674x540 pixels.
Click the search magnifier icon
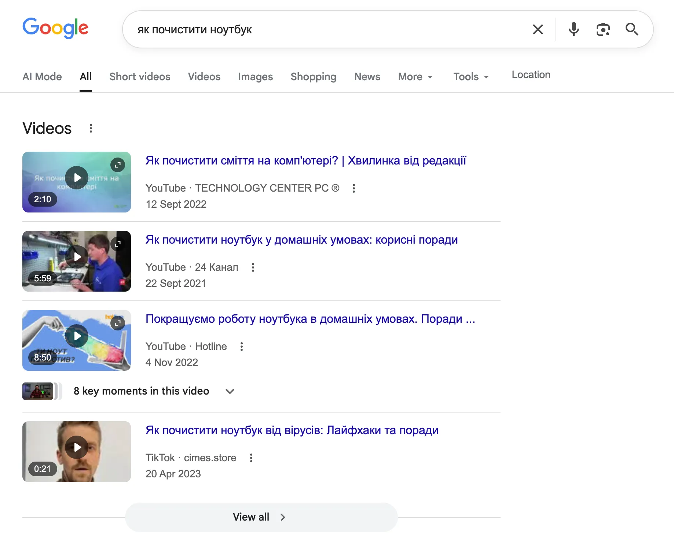(632, 29)
